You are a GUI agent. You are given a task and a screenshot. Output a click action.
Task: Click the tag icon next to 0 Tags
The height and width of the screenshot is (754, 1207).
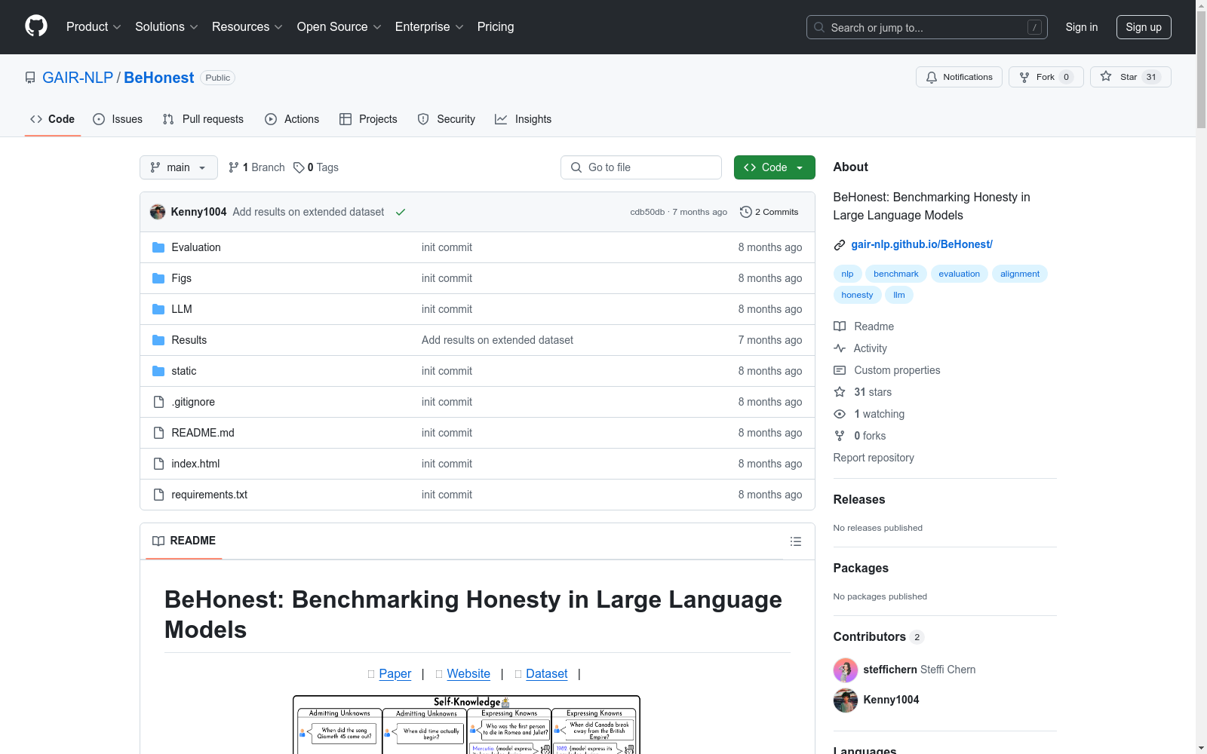[x=299, y=167]
